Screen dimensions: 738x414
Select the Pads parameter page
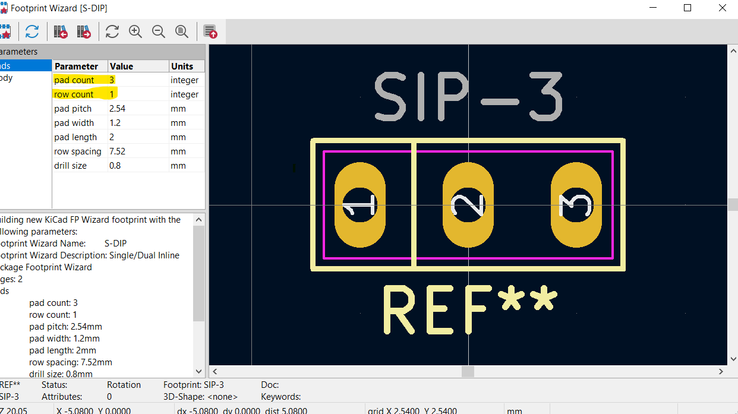point(26,66)
